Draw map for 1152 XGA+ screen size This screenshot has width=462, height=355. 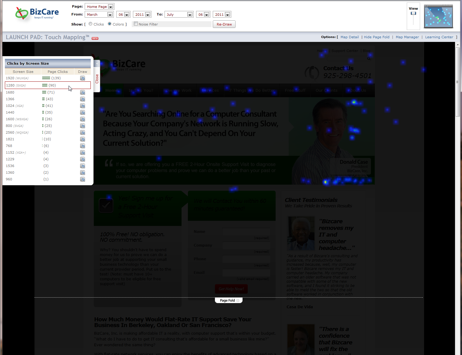[83, 152]
